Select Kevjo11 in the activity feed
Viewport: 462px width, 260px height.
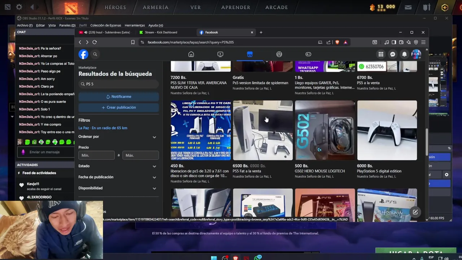click(x=33, y=184)
